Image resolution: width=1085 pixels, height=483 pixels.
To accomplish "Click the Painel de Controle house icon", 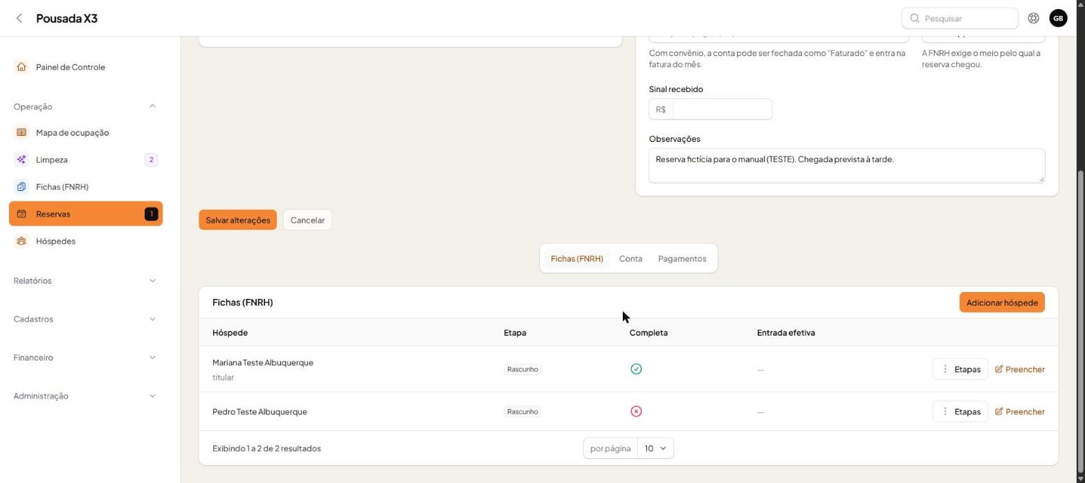I will tap(21, 67).
